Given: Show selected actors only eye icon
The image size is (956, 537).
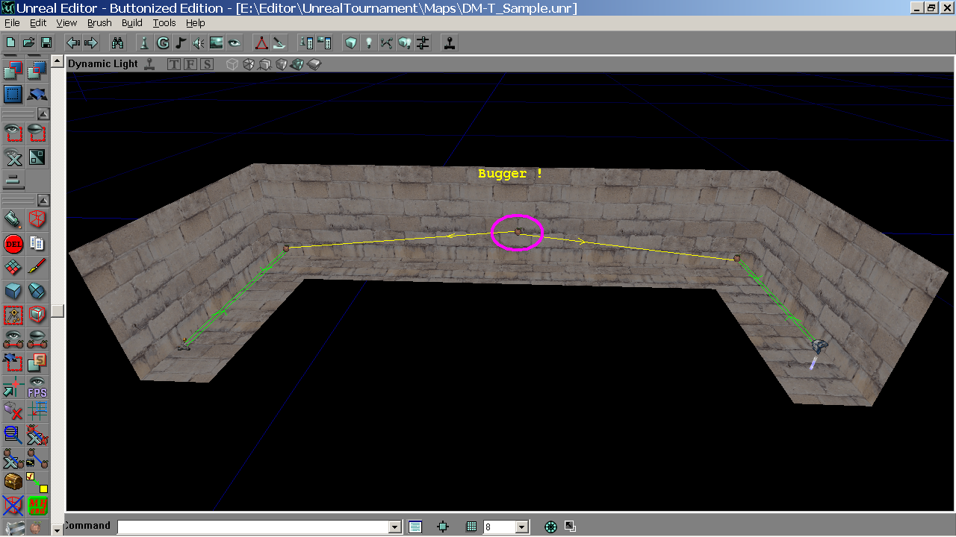Looking at the screenshot, I should 13,133.
